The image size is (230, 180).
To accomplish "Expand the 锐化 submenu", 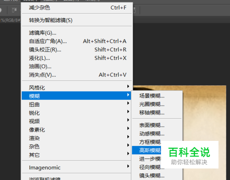I will click(76, 113).
